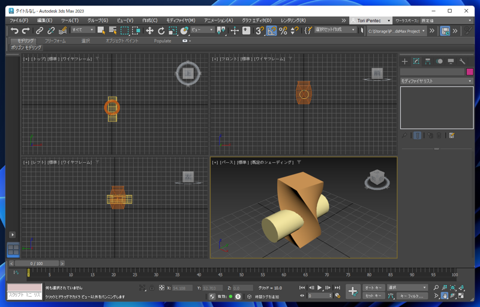Open the Create tab in command panel
The image size is (480, 307).
pos(404,62)
